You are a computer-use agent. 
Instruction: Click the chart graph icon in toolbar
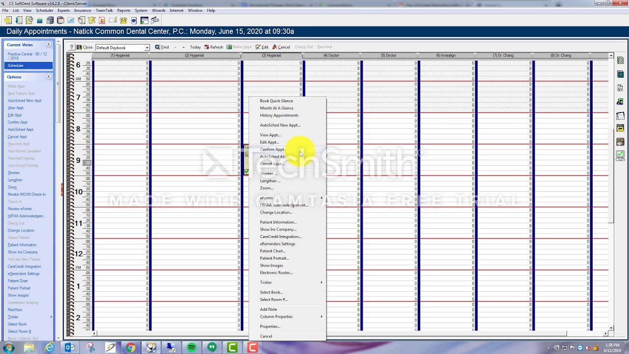pos(71,20)
